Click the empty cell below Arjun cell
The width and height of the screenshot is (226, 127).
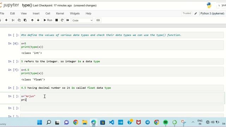[122, 108]
